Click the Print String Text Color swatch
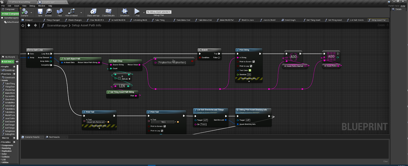408x166 pixels. click(250, 70)
